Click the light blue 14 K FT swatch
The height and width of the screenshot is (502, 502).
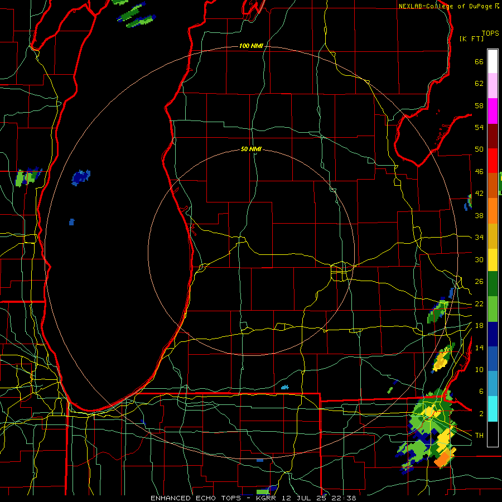pyautogui.click(x=493, y=384)
